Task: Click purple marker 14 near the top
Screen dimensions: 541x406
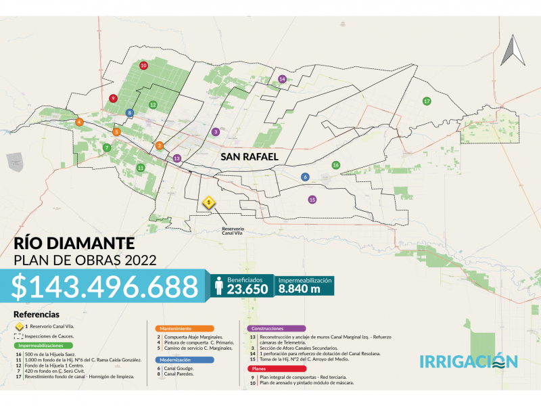Action: 282,79
